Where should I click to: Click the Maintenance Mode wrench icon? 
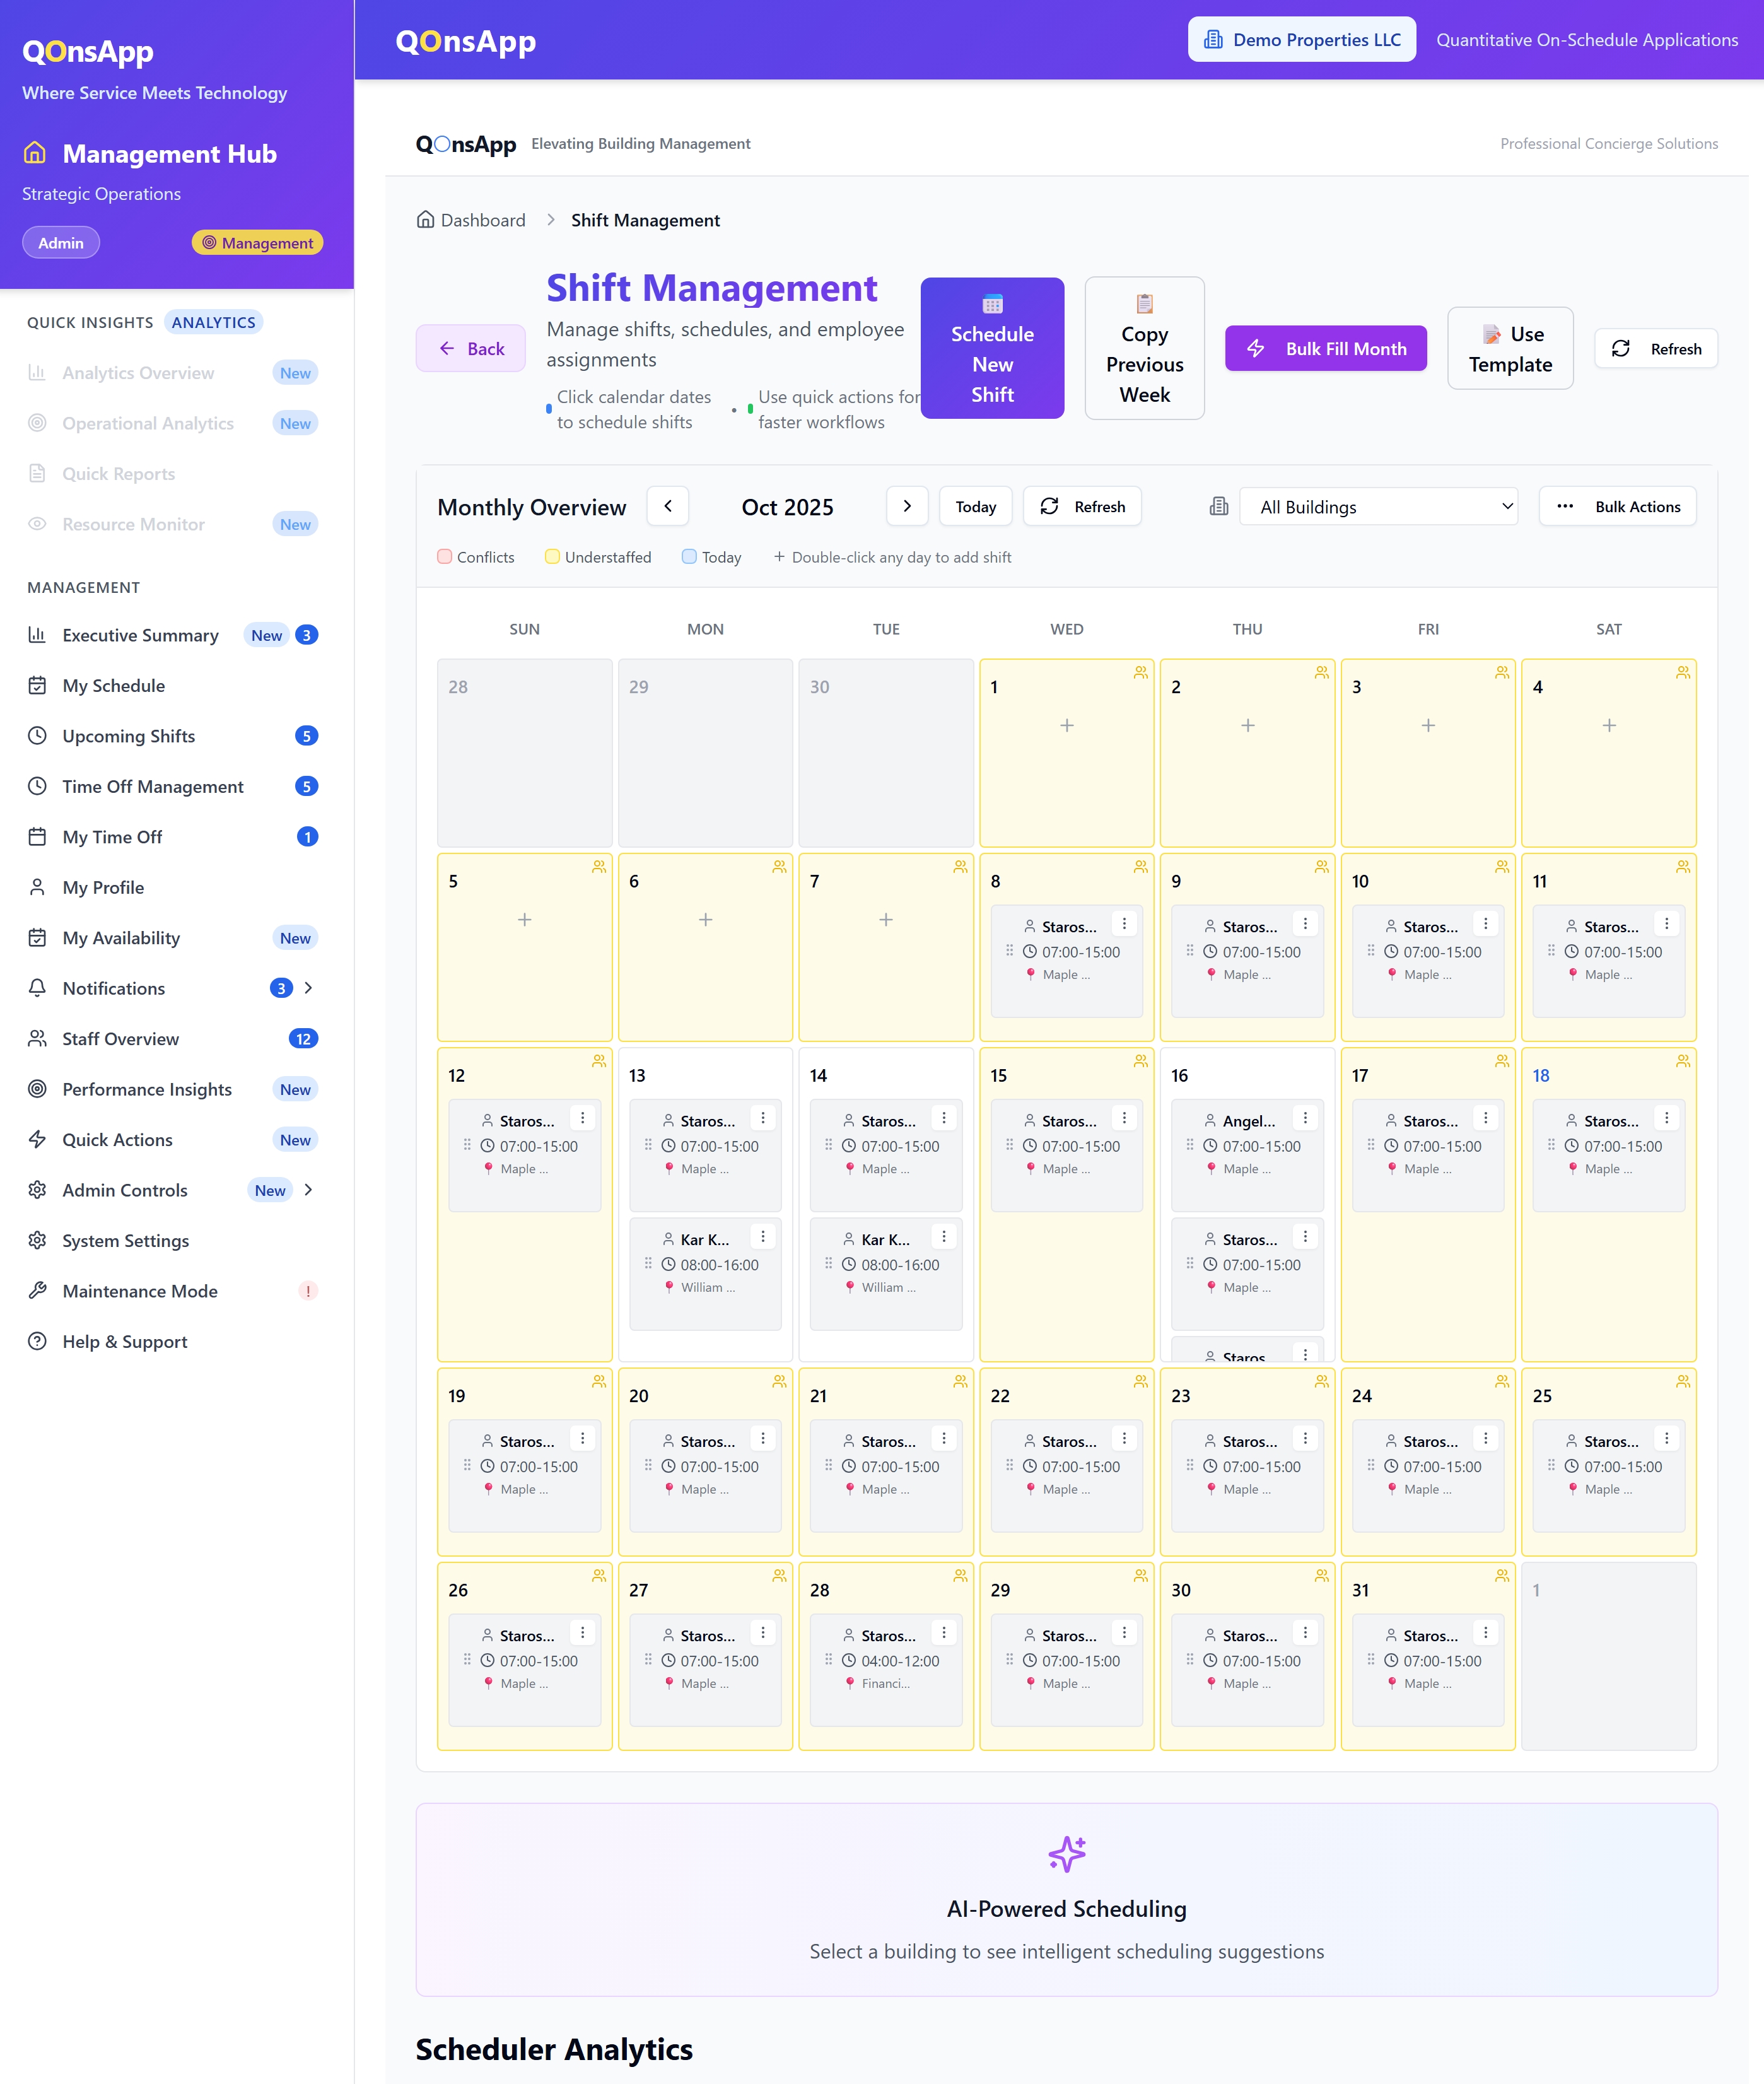pyautogui.click(x=37, y=1290)
